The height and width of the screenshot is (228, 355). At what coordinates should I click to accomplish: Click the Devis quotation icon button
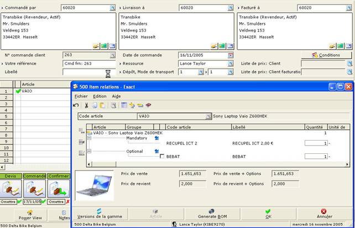11,188
